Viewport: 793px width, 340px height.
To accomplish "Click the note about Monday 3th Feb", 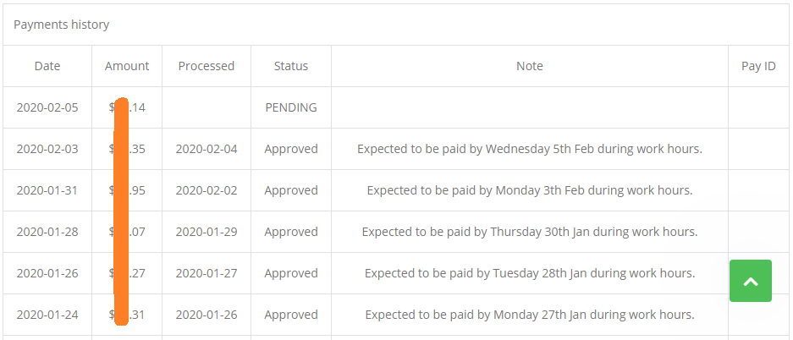I will 530,190.
